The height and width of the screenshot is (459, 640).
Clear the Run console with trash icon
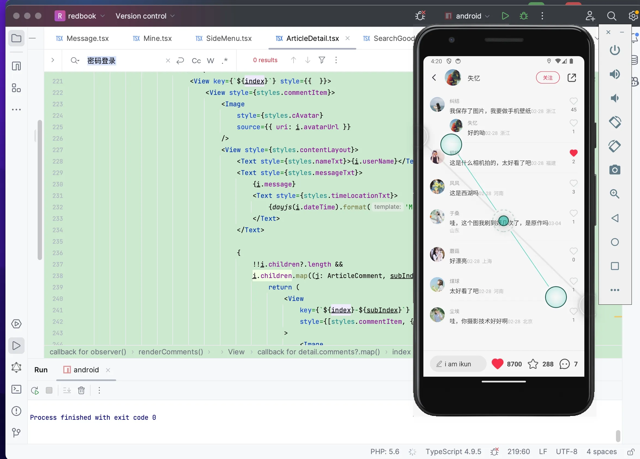[x=81, y=390]
